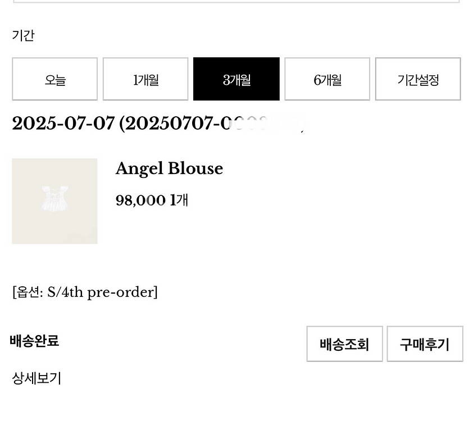This screenshot has height=421, width=473.
Task: Write a review via the 구매후기 button
Action: pyautogui.click(x=425, y=344)
